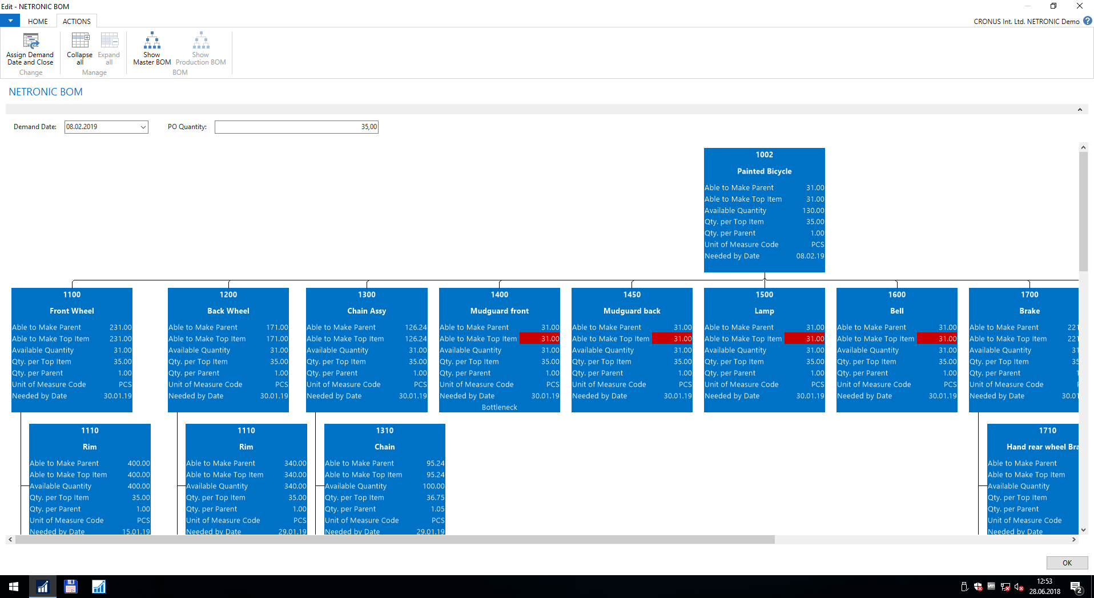
Task: Select the 1700 Brake node header
Action: [x=1024, y=303]
